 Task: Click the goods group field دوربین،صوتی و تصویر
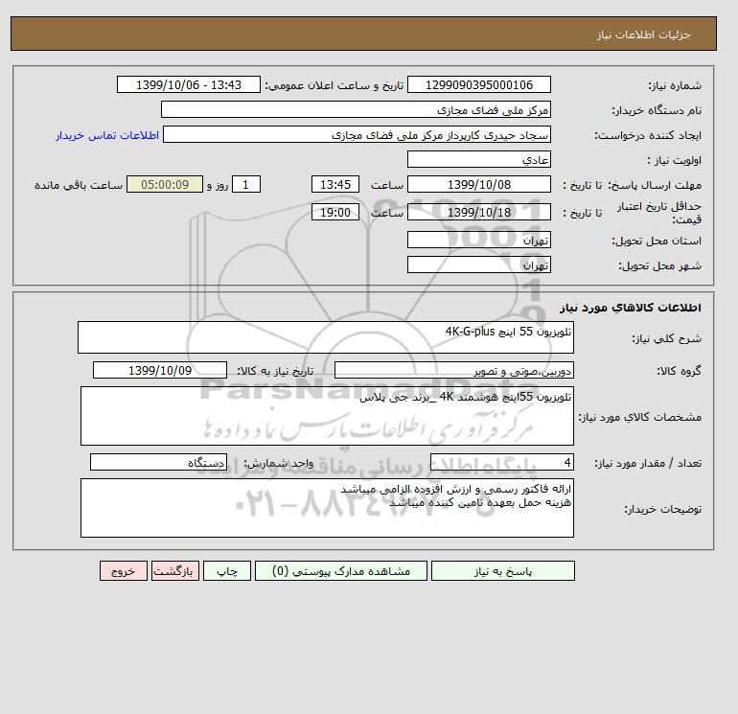pos(453,370)
